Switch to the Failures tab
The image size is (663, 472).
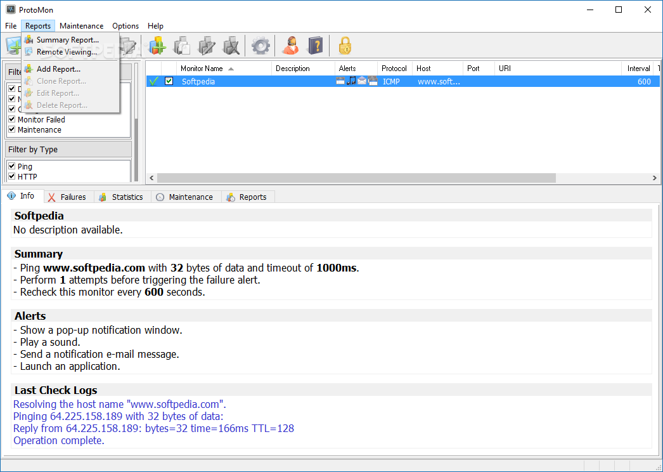tap(68, 197)
